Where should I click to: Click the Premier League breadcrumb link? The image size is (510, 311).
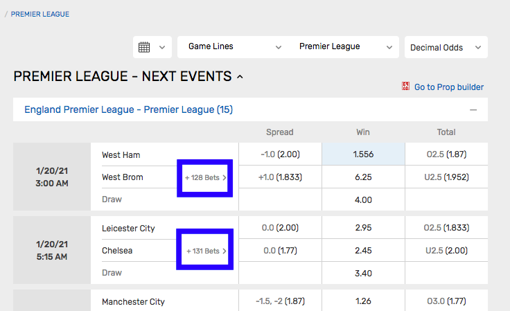click(x=40, y=15)
